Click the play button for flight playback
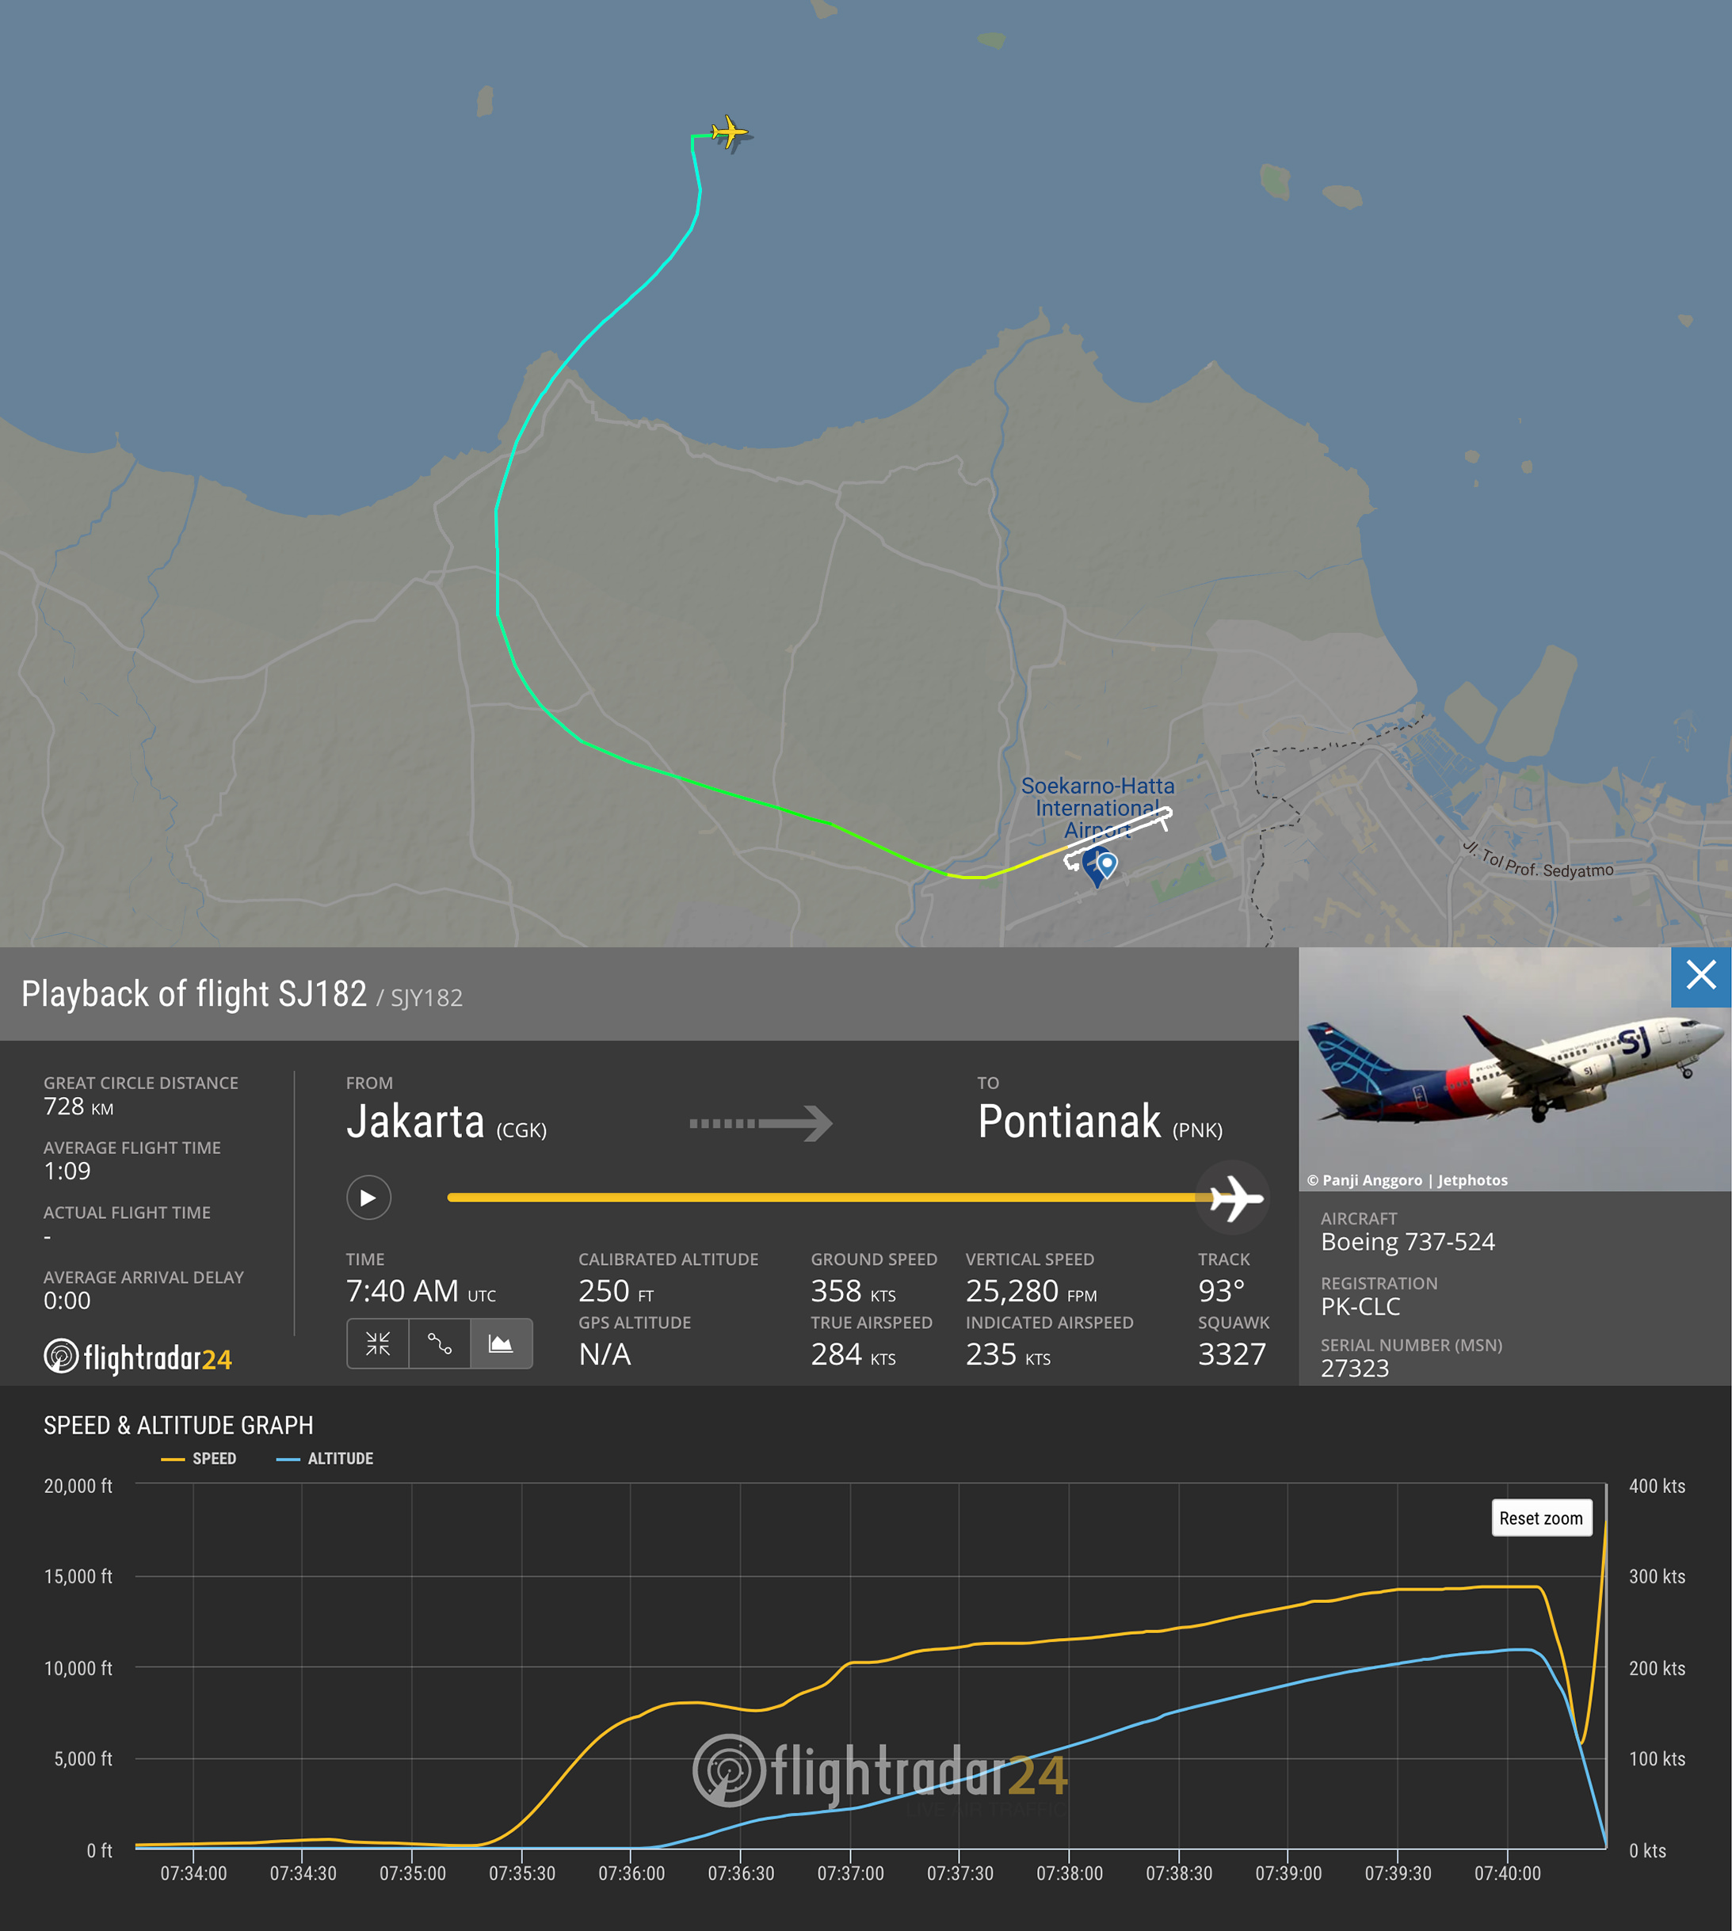1732x1931 pixels. click(368, 1198)
